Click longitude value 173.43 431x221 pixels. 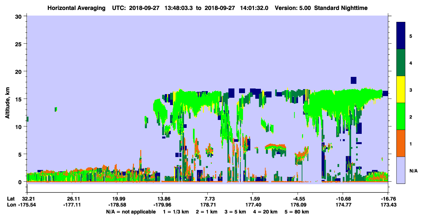(x=388, y=205)
